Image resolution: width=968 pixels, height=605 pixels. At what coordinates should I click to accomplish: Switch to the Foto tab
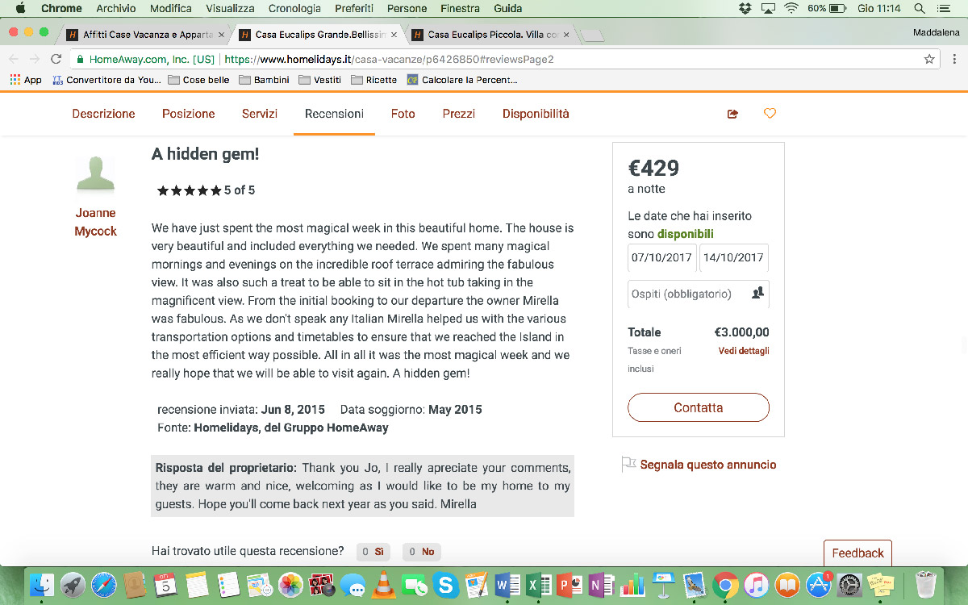pyautogui.click(x=403, y=114)
